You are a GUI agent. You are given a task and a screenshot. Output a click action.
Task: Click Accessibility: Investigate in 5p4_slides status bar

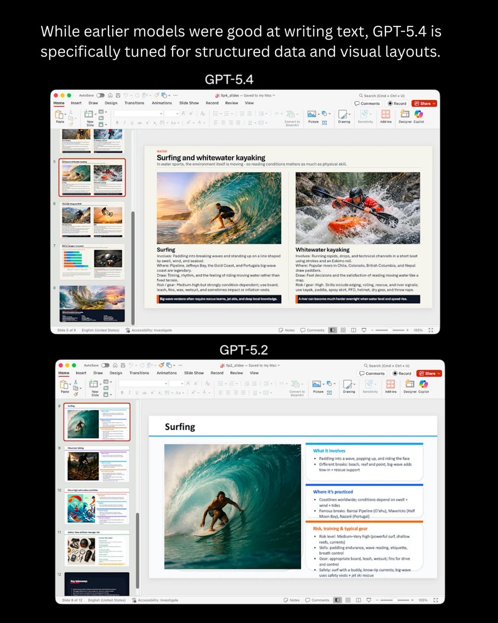coord(148,330)
